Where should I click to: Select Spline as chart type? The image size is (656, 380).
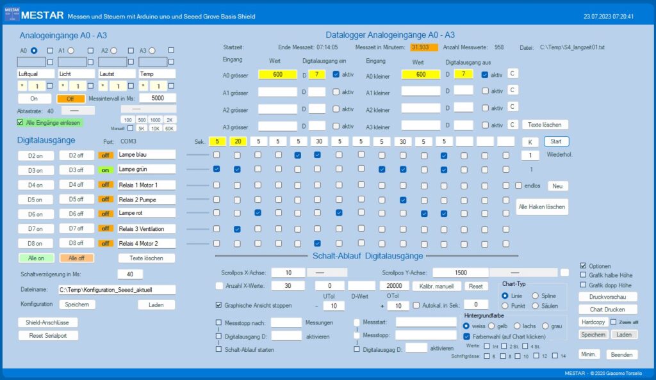coord(536,296)
